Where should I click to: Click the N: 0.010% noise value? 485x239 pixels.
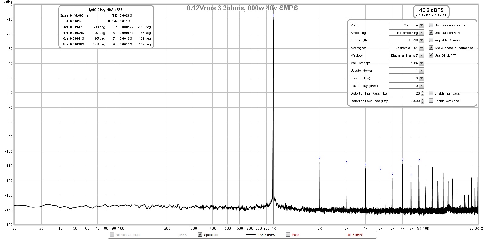pyautogui.click(x=75, y=21)
